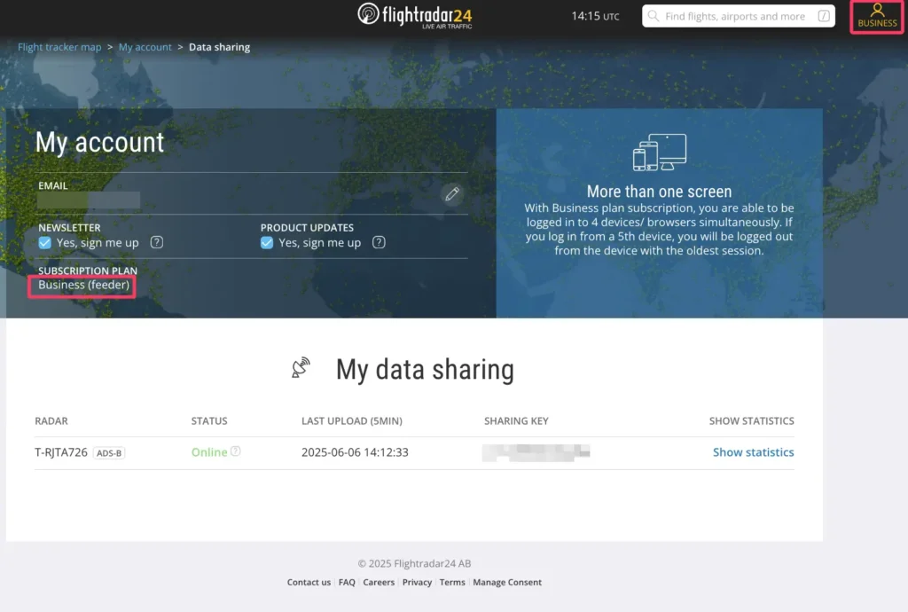Image resolution: width=908 pixels, height=612 pixels.
Task: Go to Flight tracker map breadcrumb
Action: coord(59,47)
